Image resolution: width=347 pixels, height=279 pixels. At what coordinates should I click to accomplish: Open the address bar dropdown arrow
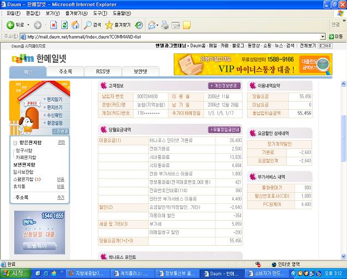[x=323, y=37]
